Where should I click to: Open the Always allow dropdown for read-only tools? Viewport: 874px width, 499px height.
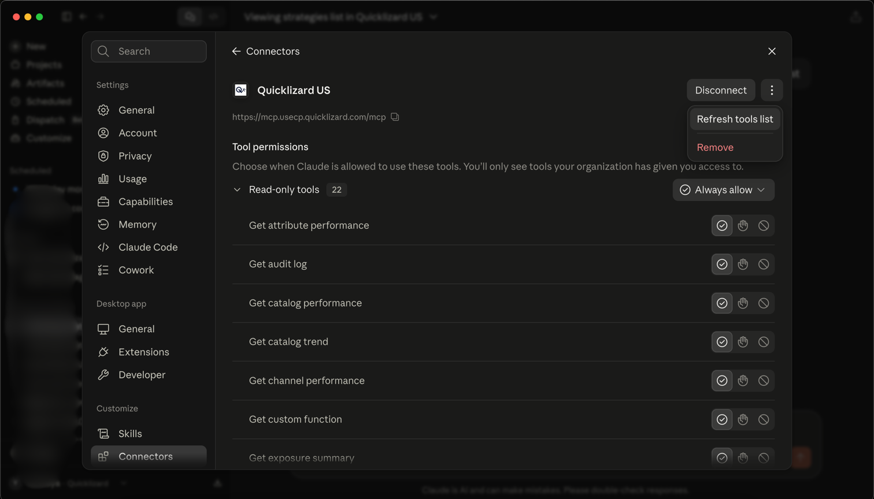tap(723, 190)
